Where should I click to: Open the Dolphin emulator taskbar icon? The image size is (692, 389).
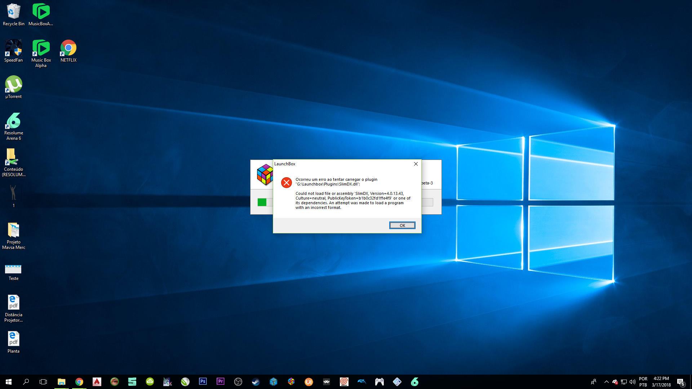362,381
